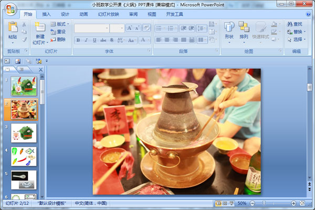Open the 排列 Arrange menu
315x210 pixels.
[x=244, y=32]
